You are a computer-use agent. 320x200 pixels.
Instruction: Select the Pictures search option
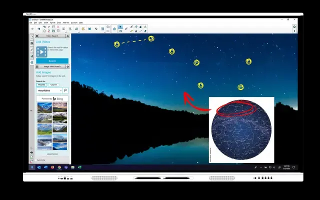click(41, 84)
